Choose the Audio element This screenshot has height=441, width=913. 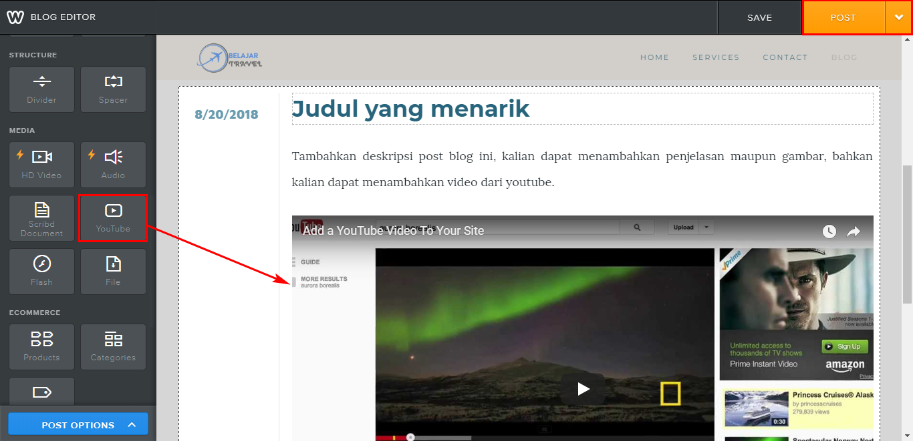(113, 164)
